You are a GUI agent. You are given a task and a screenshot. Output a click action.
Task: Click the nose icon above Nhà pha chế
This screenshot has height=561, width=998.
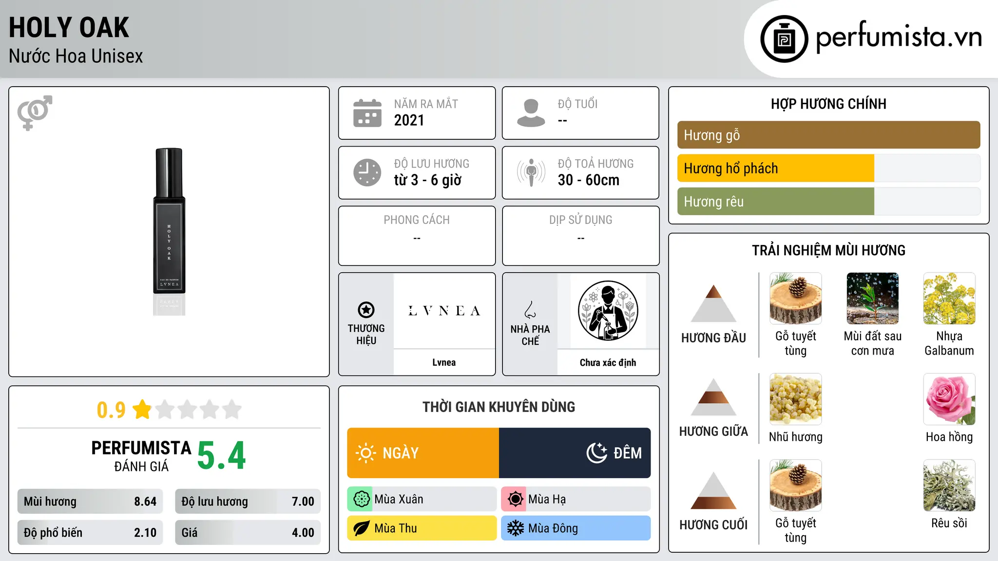pos(530,310)
